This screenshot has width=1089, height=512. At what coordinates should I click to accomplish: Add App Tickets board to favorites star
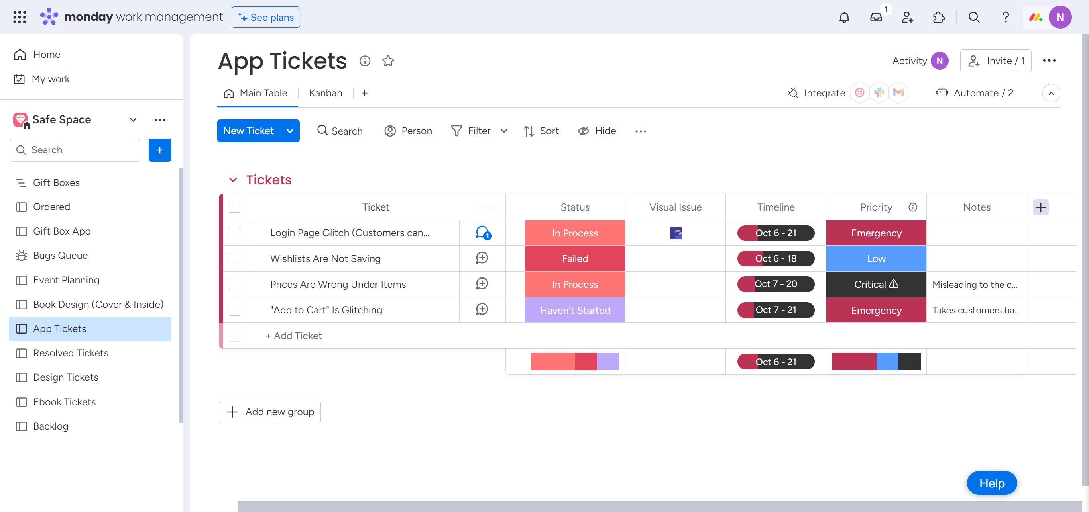(x=388, y=61)
